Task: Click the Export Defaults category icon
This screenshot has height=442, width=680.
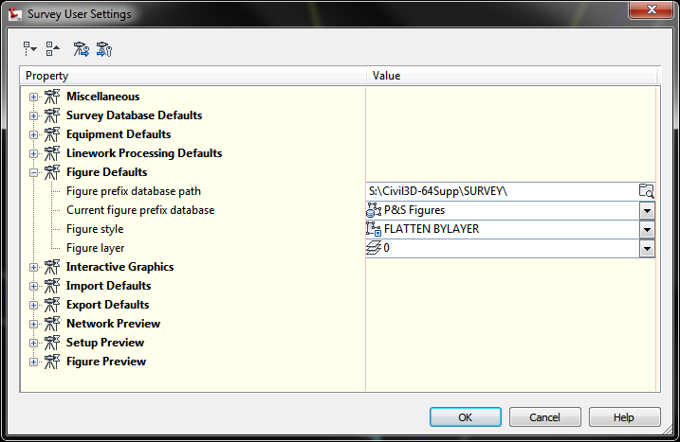Action: tap(52, 305)
